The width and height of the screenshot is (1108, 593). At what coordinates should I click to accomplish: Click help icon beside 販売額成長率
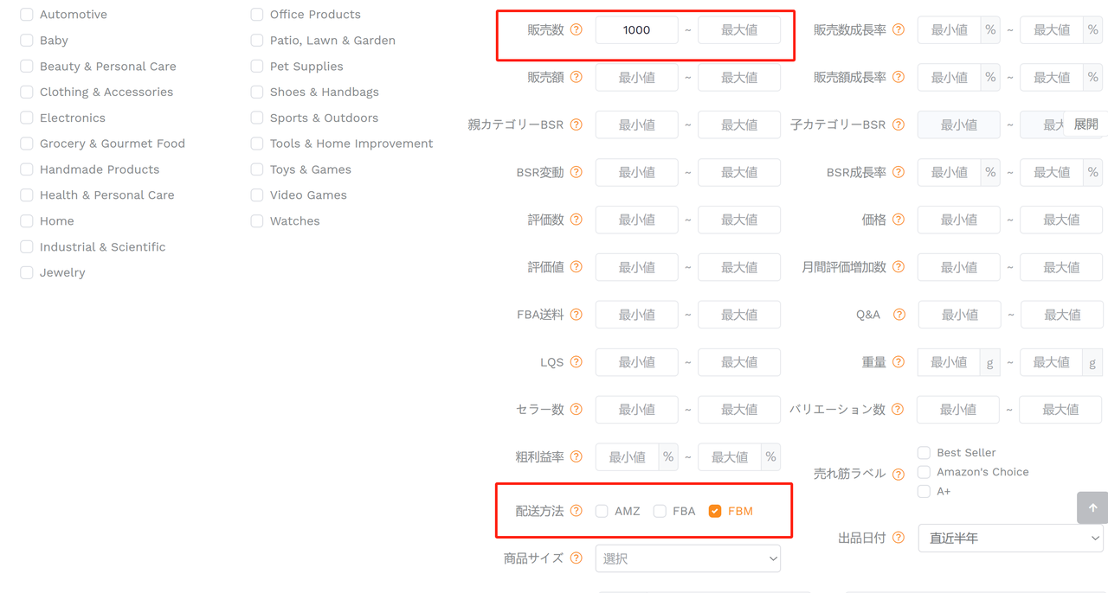point(899,77)
